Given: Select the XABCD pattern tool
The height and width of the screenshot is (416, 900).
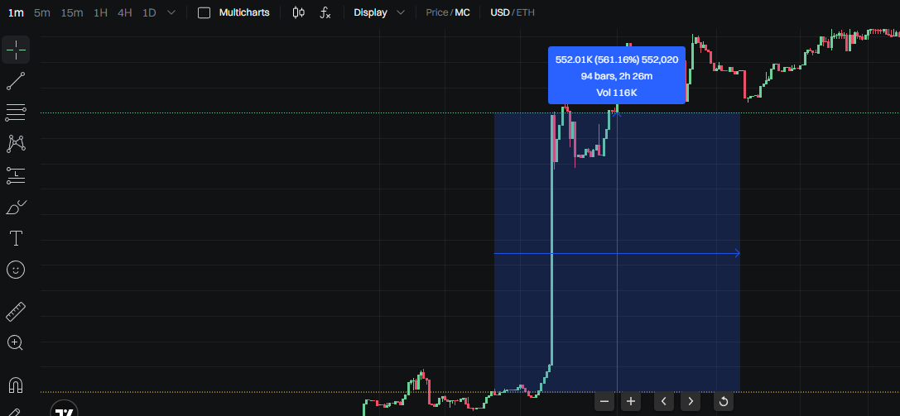Looking at the screenshot, I should [16, 144].
